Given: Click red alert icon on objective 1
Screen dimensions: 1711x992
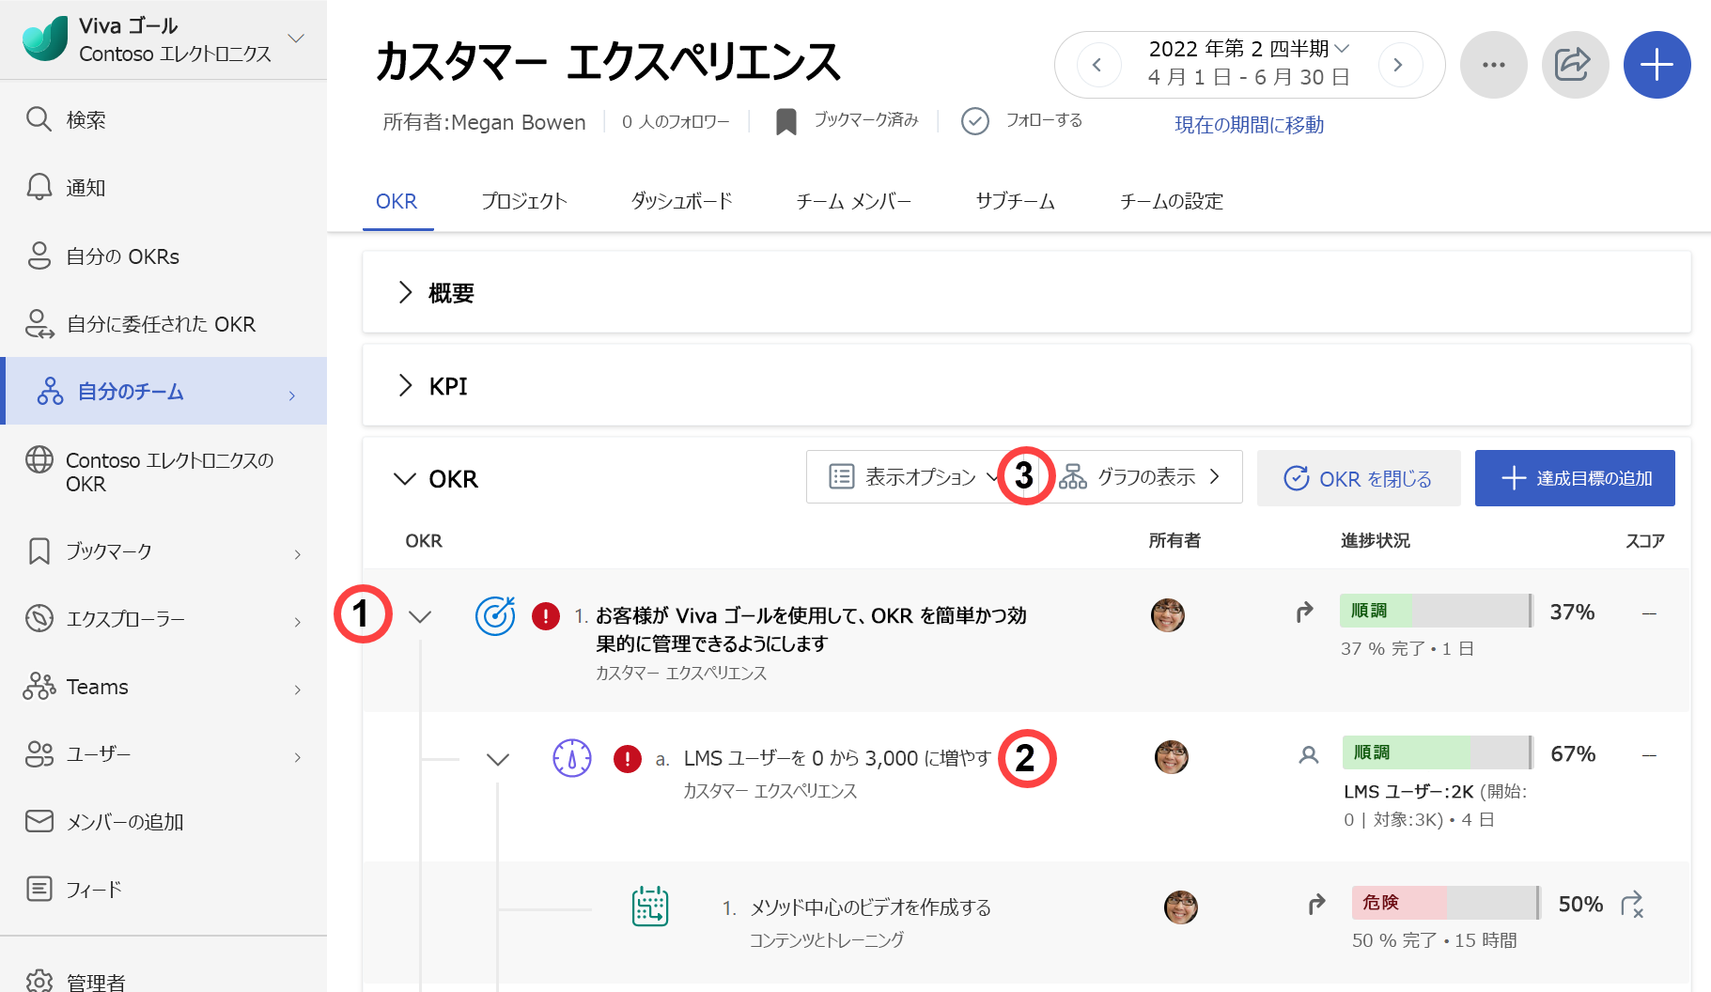Looking at the screenshot, I should pyautogui.click(x=546, y=615).
